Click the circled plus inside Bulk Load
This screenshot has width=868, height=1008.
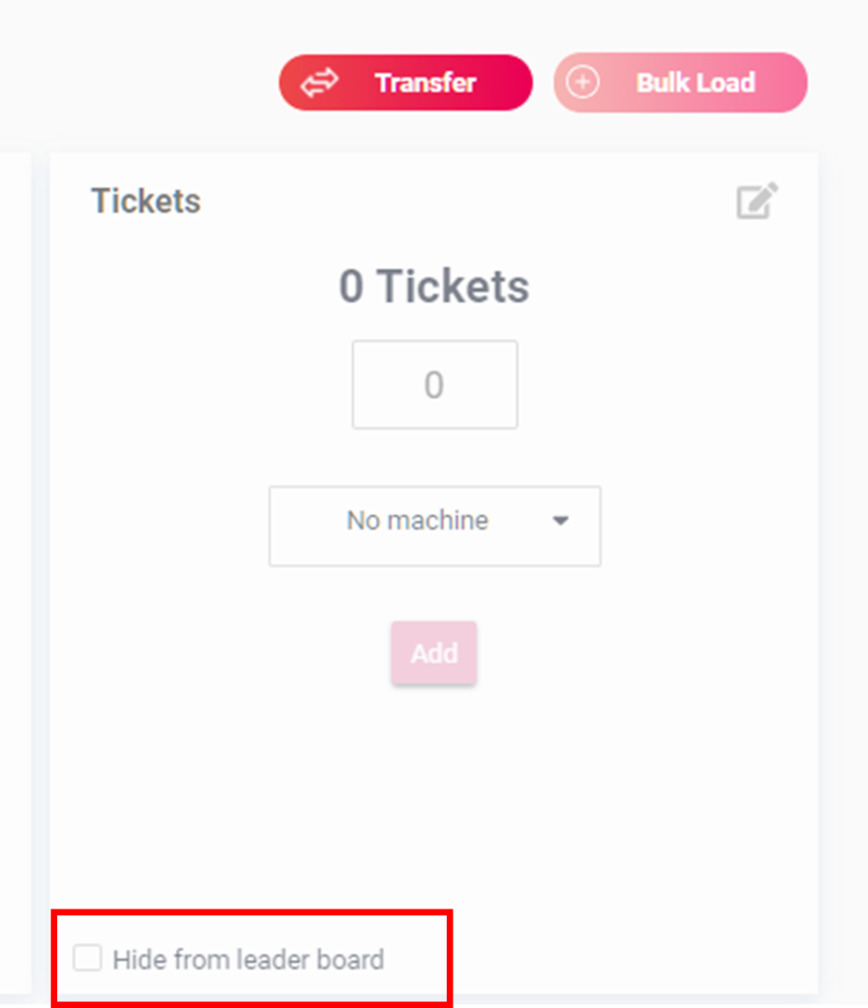(x=583, y=83)
